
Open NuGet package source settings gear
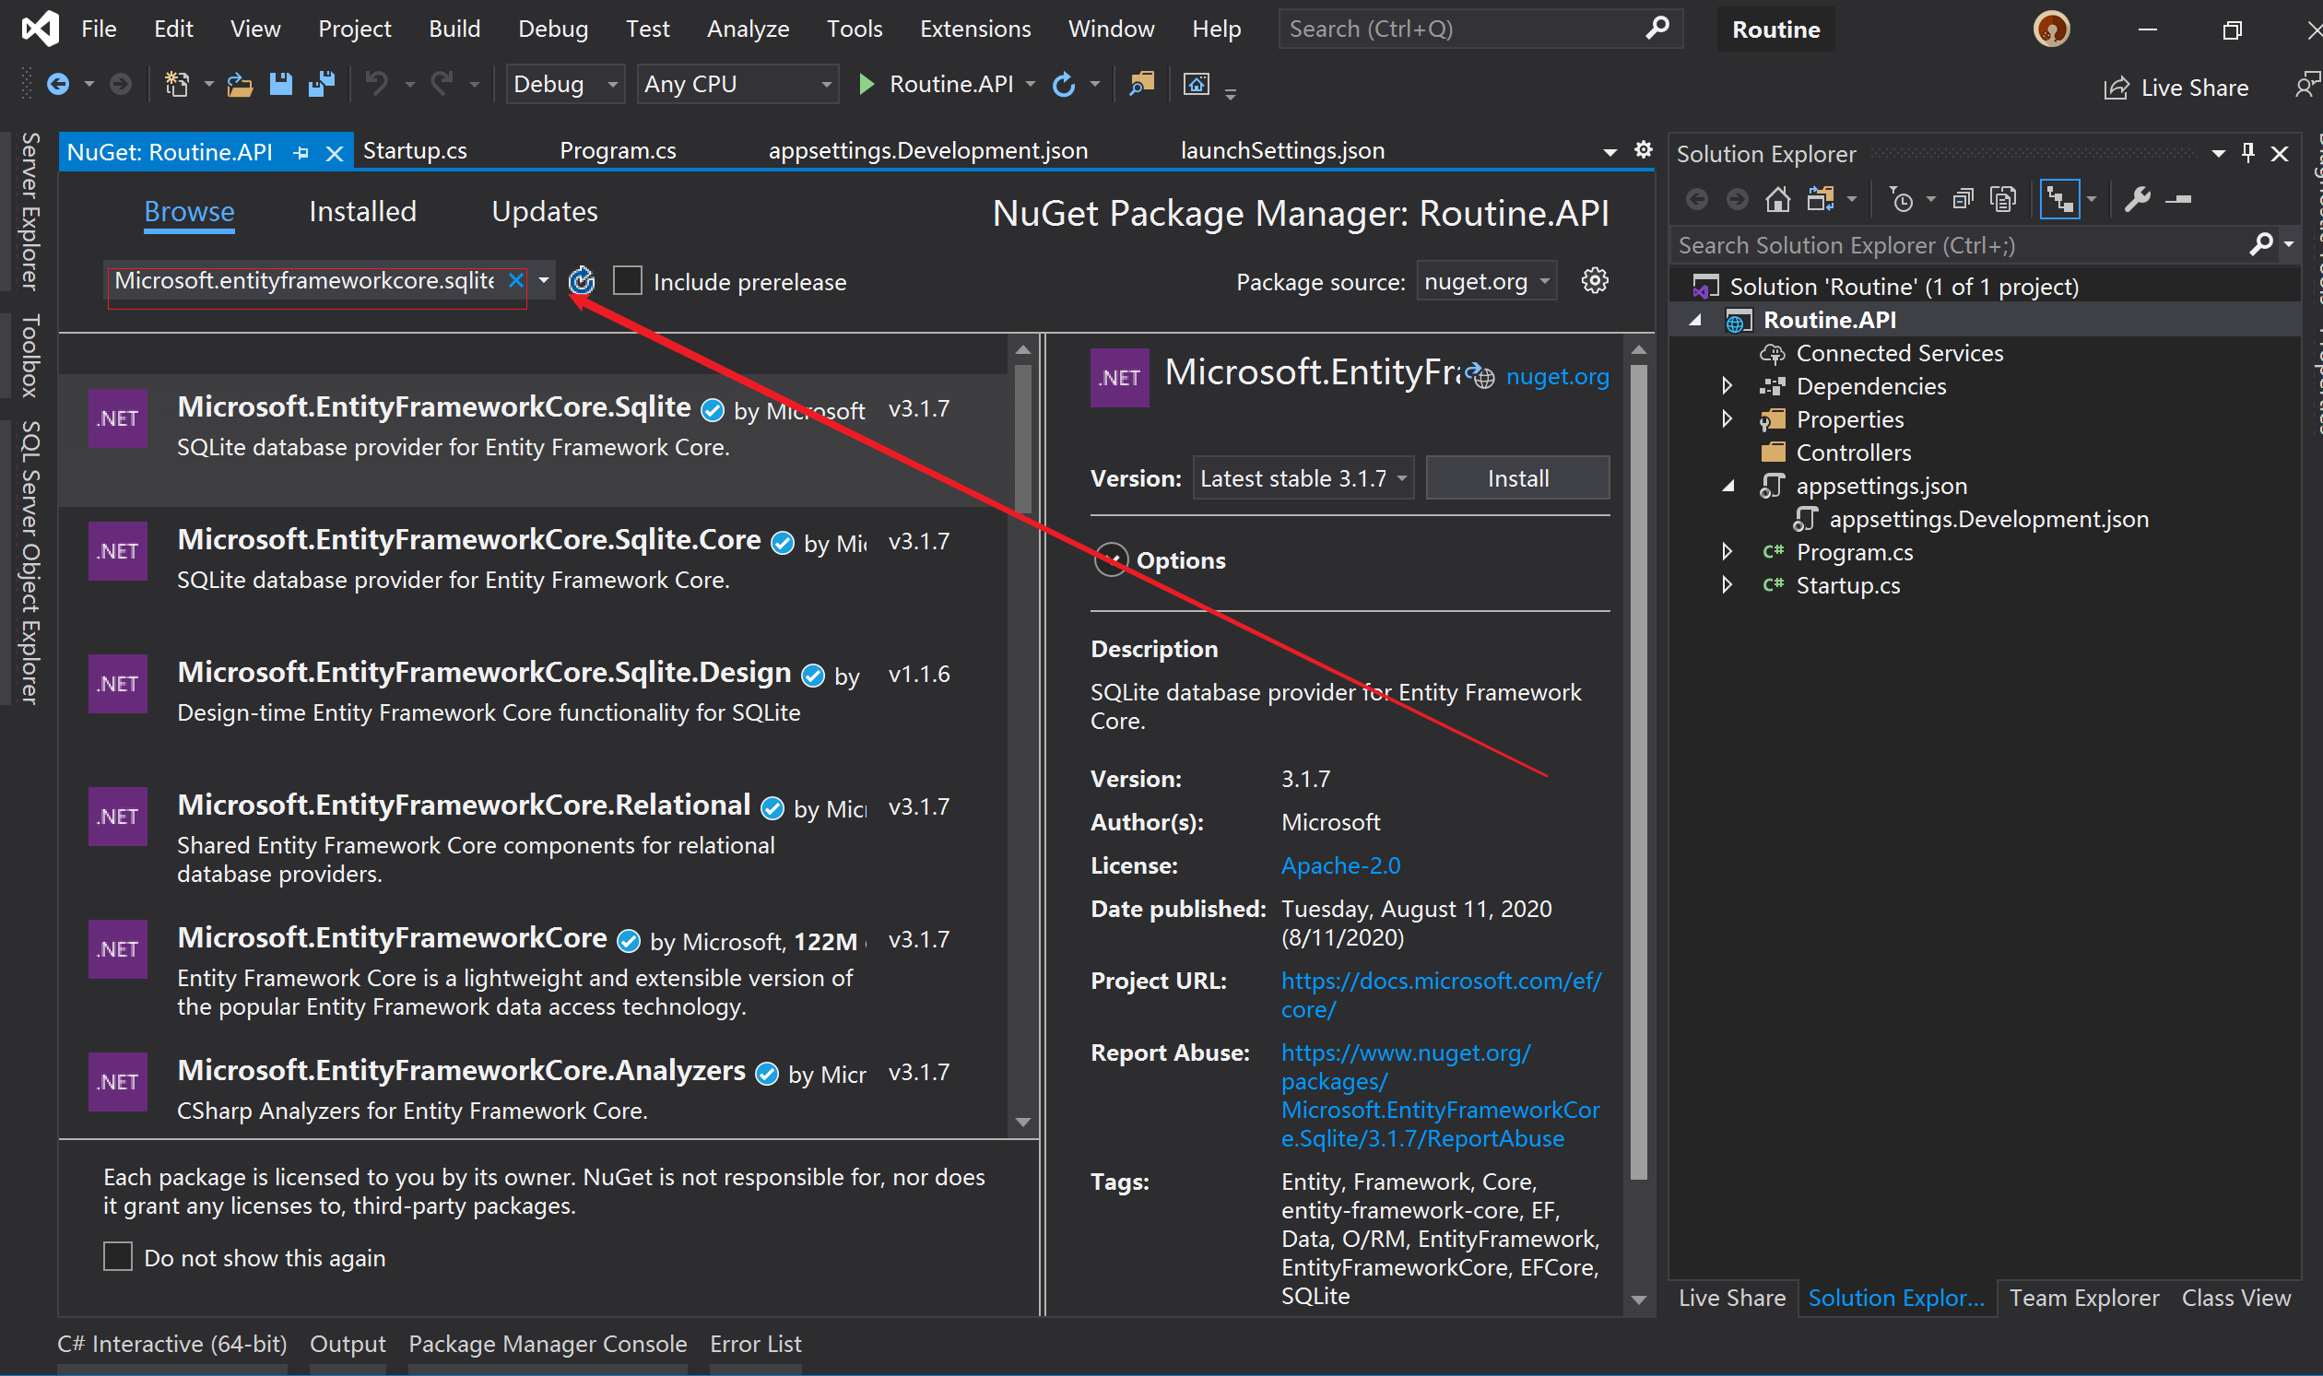tap(1595, 281)
